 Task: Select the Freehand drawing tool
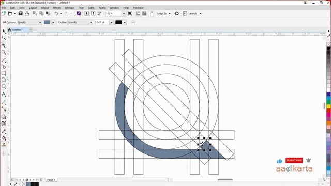4,60
